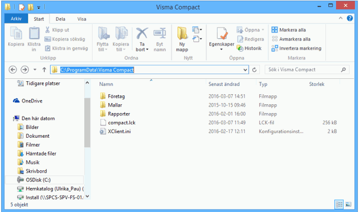Open OneDrive in navigation pane
Viewport: 359px width, 212px height.
tap(32, 101)
